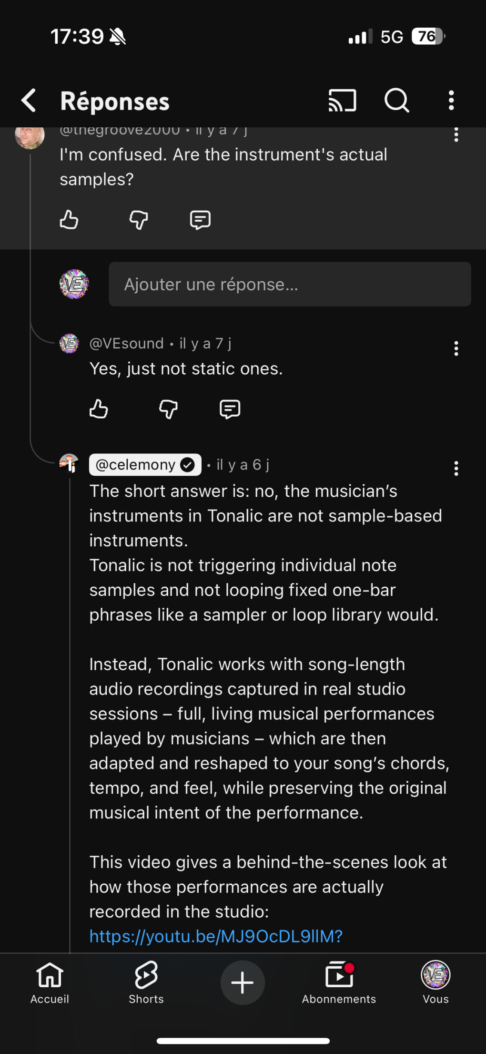Dislike the "I'm confused" comment
The width and height of the screenshot is (486, 1054).
pos(139,220)
